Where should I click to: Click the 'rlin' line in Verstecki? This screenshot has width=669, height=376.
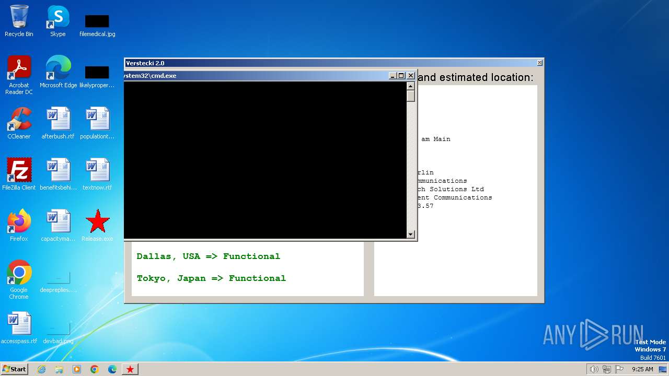[x=425, y=172]
